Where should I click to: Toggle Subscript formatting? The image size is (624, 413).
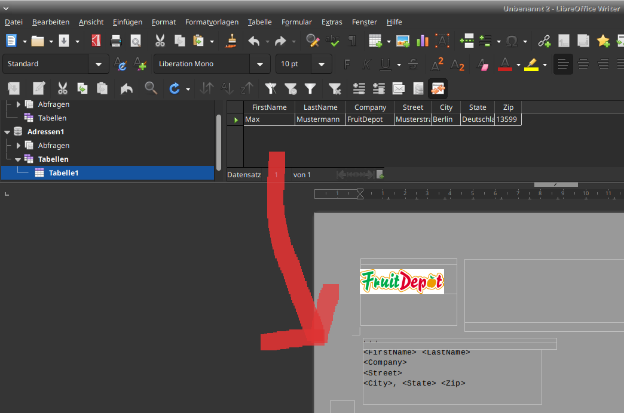click(457, 64)
